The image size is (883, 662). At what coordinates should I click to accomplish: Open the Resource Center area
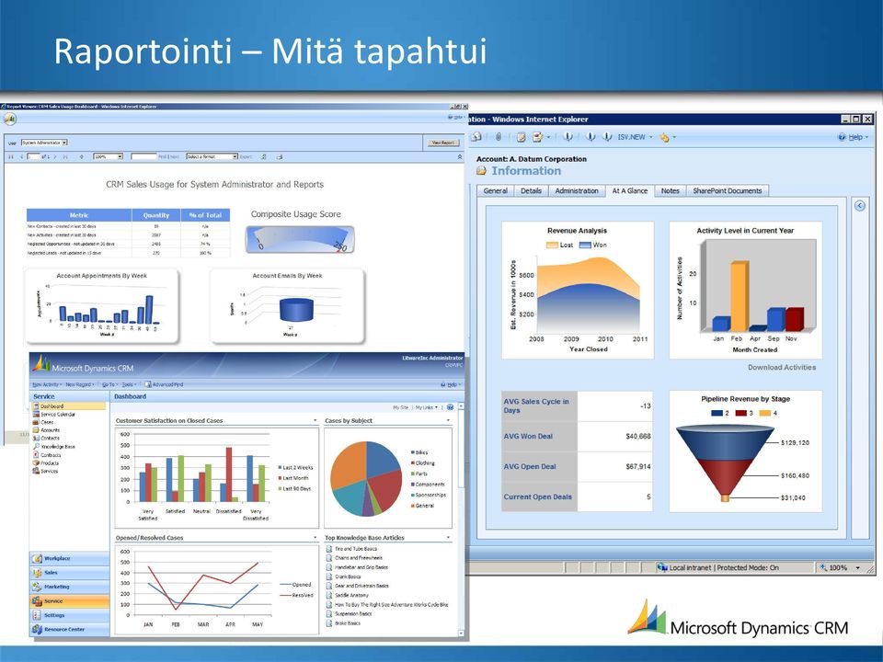coord(70,629)
